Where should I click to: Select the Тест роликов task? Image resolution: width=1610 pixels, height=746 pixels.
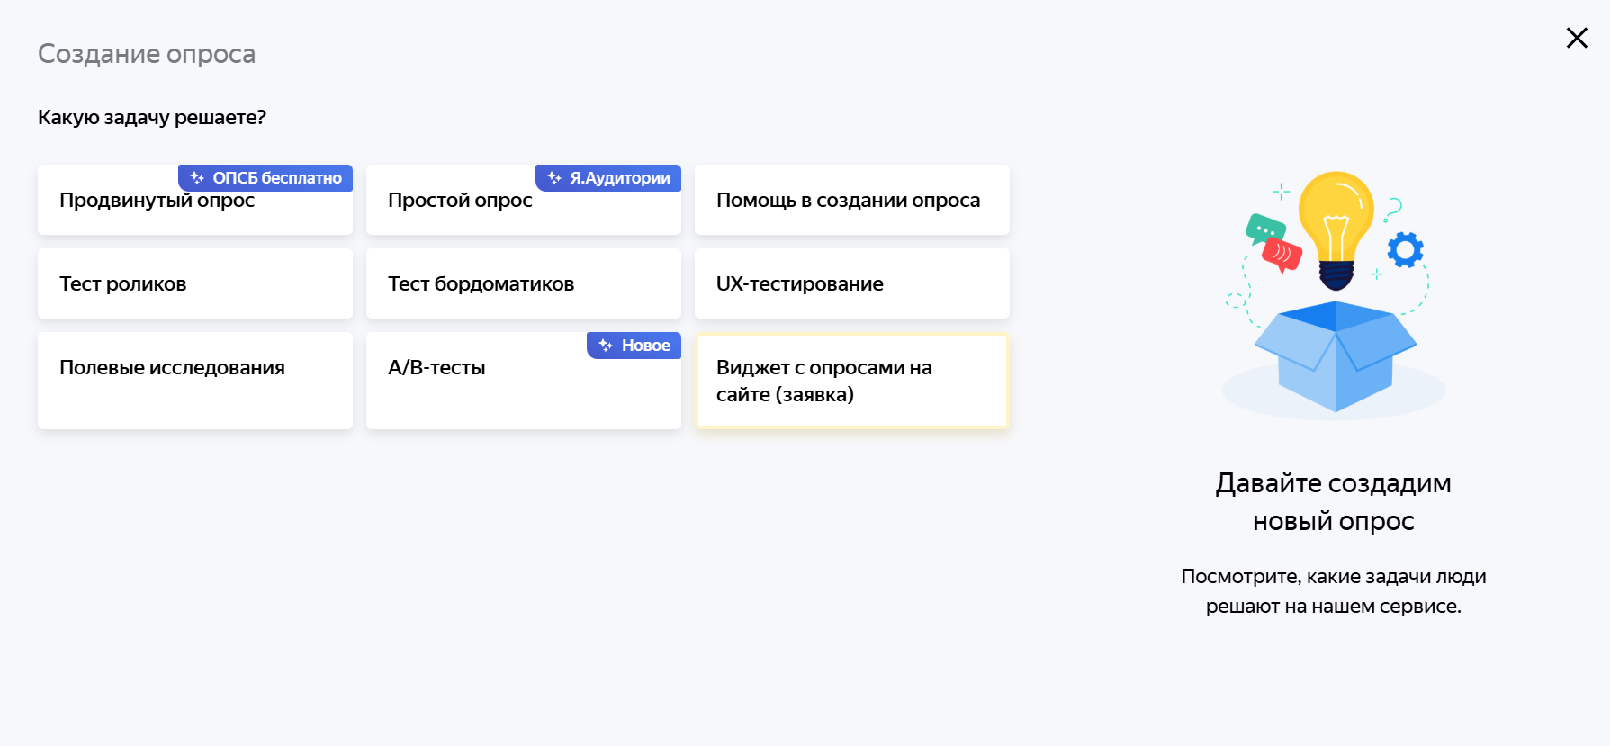click(x=194, y=283)
